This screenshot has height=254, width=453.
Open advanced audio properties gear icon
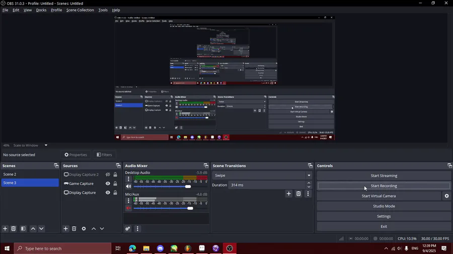pyautogui.click(x=128, y=229)
